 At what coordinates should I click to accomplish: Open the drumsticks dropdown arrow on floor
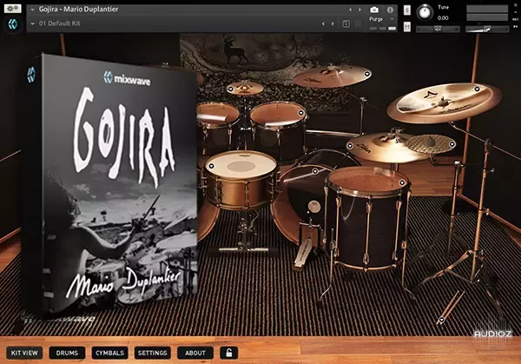tap(442, 320)
